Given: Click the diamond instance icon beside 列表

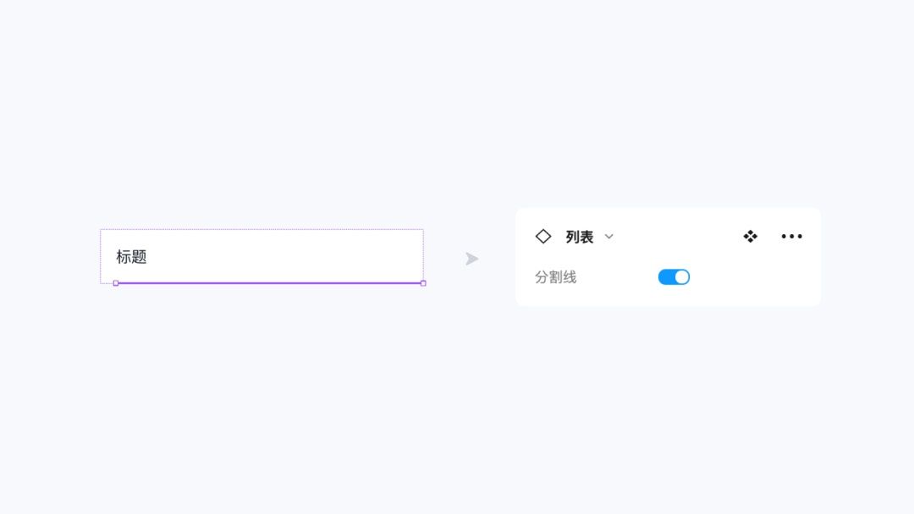Looking at the screenshot, I should tap(543, 237).
